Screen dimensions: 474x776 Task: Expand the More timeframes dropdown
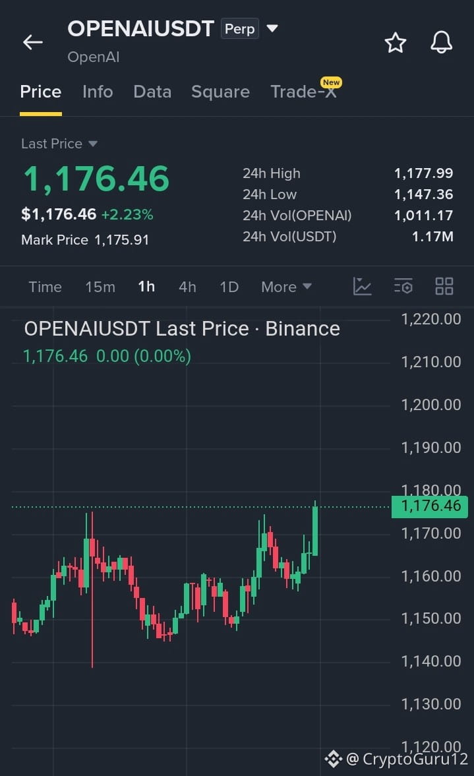point(287,287)
